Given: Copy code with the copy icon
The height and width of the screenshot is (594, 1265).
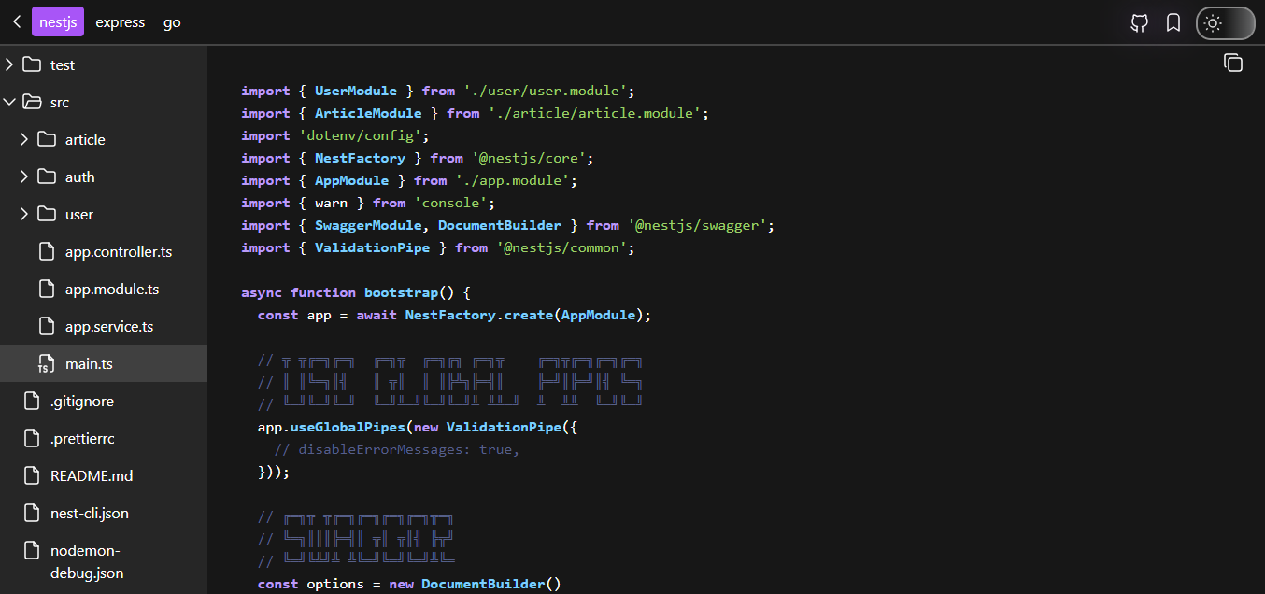Looking at the screenshot, I should pos(1233,63).
